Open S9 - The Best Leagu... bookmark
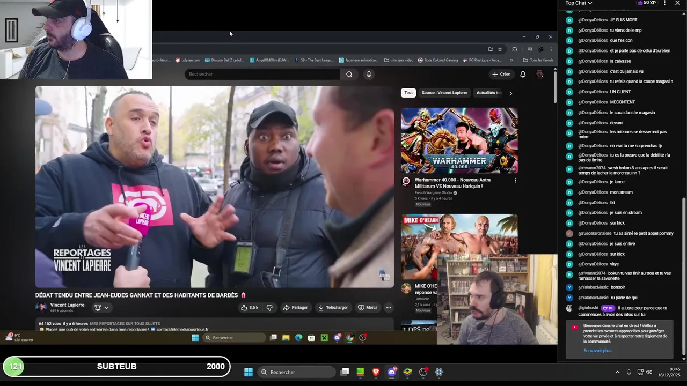The height and width of the screenshot is (386, 687). (x=314, y=60)
